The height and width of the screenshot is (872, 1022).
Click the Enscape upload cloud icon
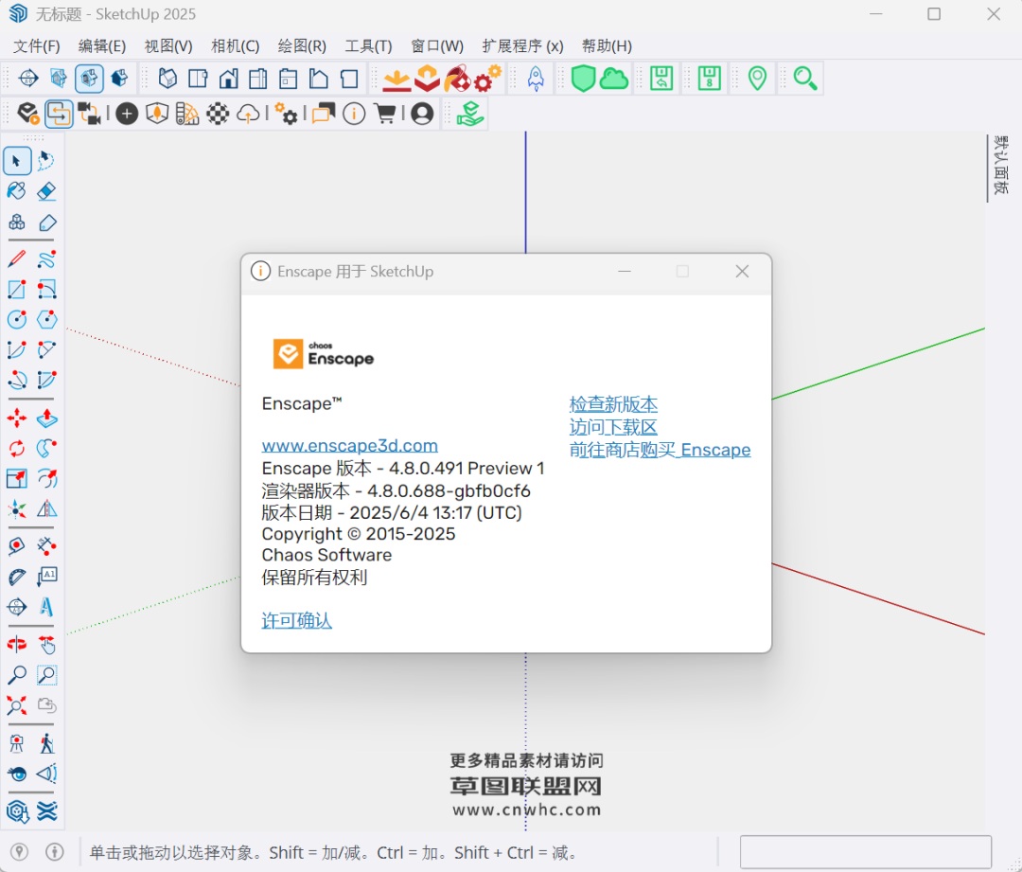(x=248, y=115)
